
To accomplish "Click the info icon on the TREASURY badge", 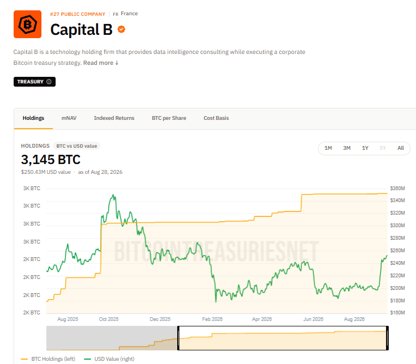I will (x=49, y=82).
